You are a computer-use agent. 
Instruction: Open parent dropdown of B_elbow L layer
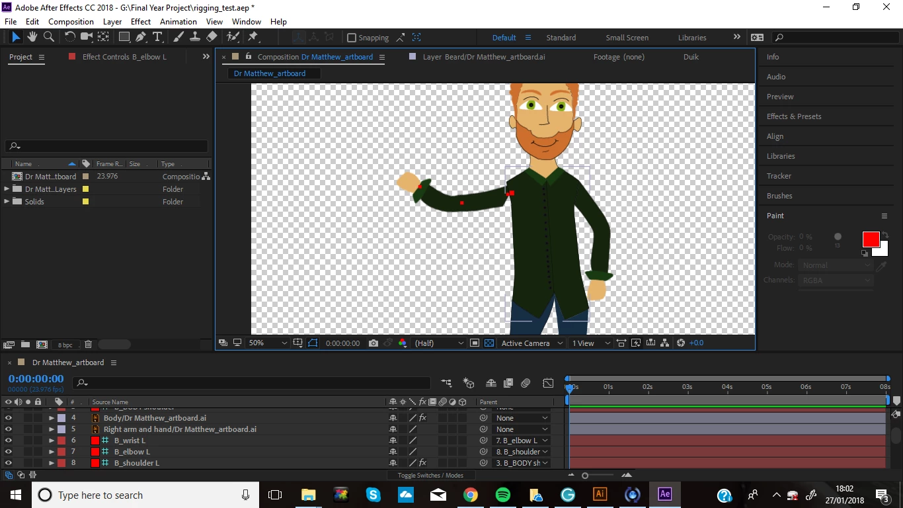pyautogui.click(x=522, y=452)
